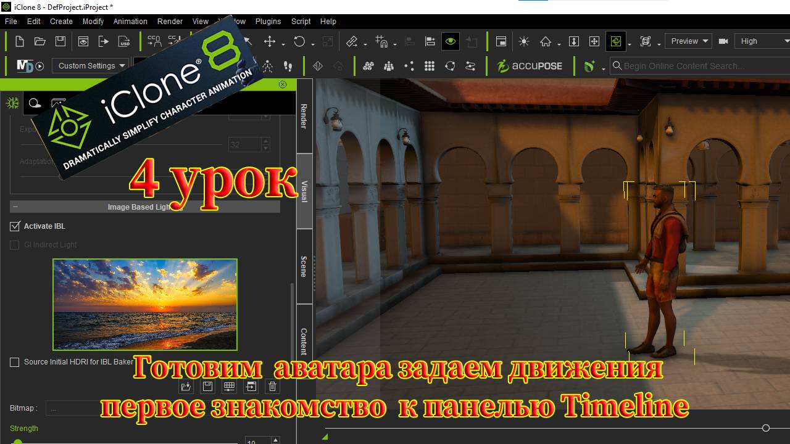The image size is (790, 444).
Task: Open the Plugins menu
Action: point(268,21)
